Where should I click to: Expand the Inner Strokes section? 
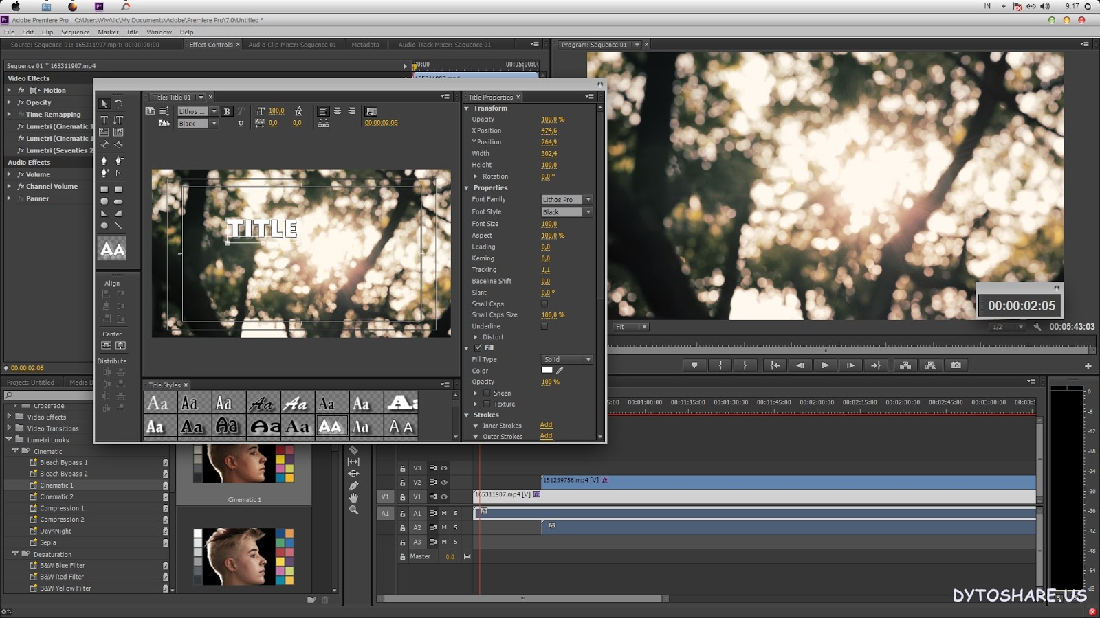click(x=475, y=426)
